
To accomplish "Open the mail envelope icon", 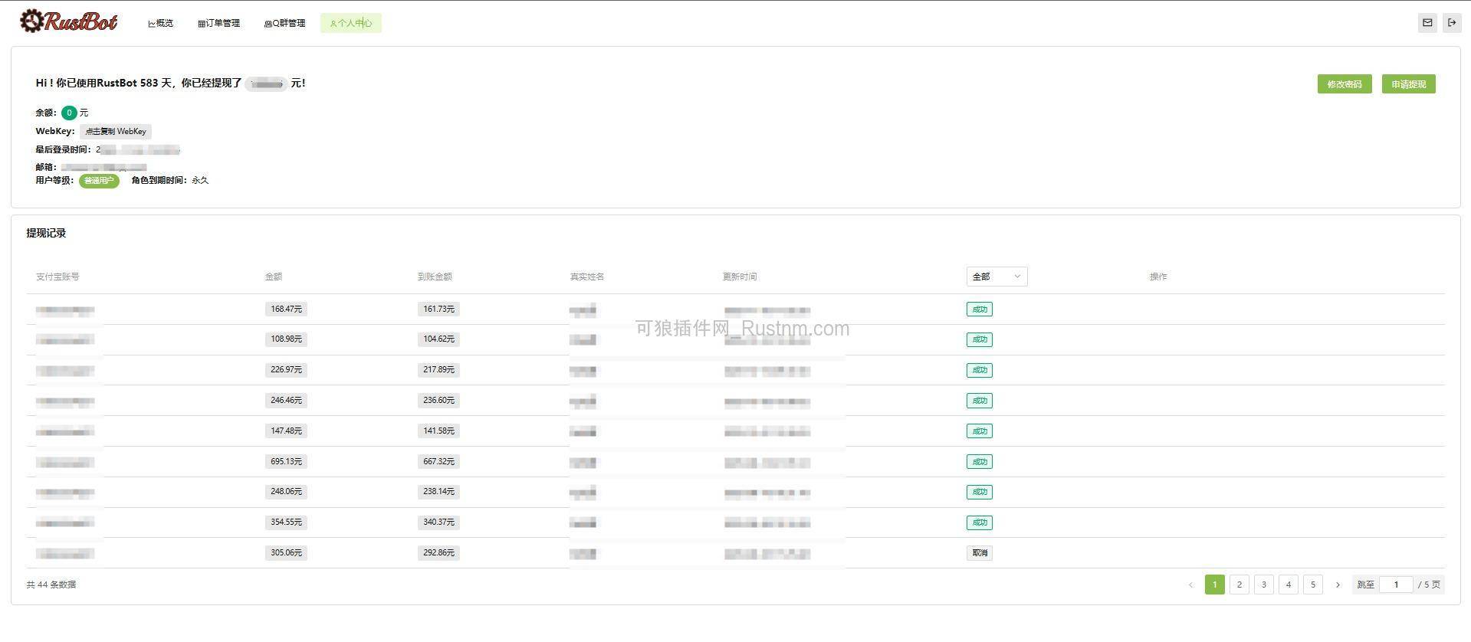I will point(1427,23).
